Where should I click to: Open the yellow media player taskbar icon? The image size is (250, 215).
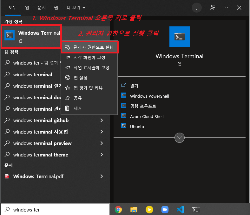click(149, 210)
